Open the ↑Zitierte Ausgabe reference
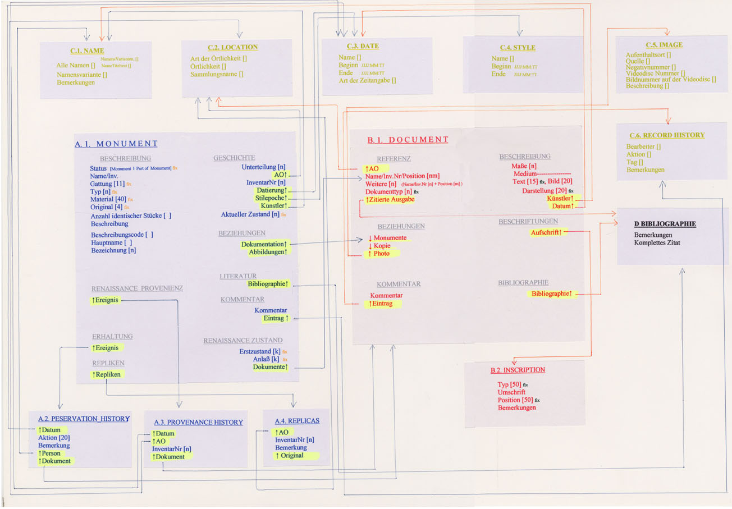The image size is (732, 509). point(390,200)
